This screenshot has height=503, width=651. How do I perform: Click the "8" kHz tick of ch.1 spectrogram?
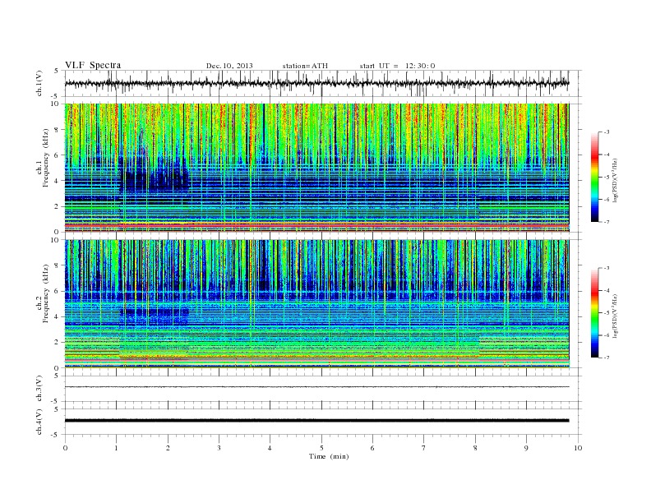pyautogui.click(x=58, y=130)
